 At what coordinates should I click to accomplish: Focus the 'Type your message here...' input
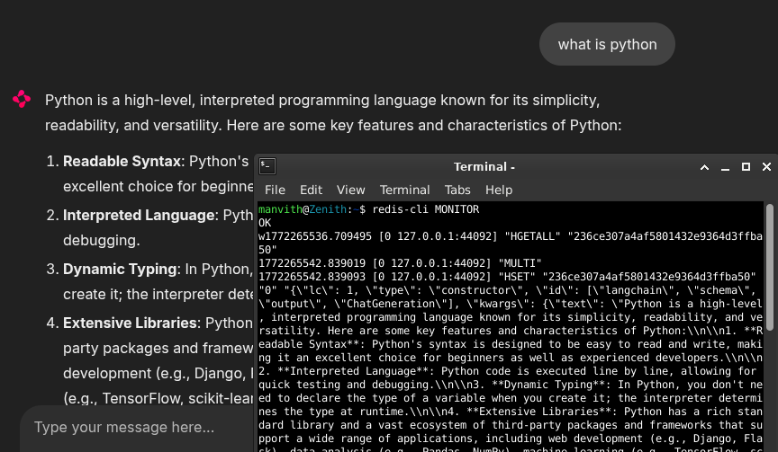click(139, 427)
